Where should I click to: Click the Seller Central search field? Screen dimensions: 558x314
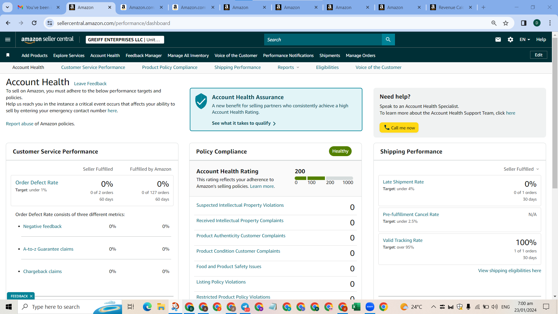click(x=323, y=40)
